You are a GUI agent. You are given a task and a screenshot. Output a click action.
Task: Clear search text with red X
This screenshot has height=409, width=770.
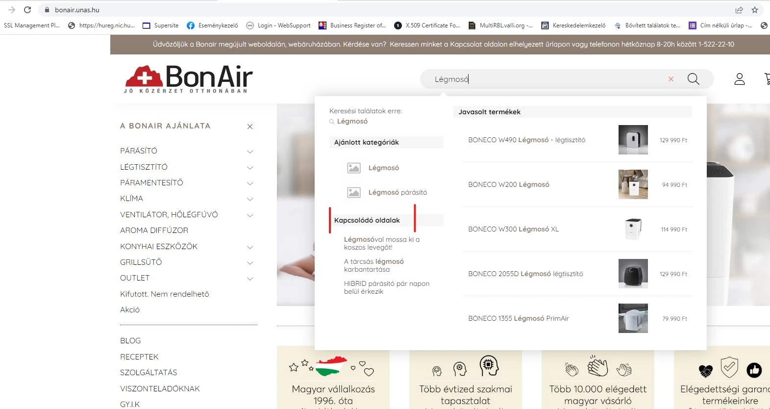tap(671, 79)
